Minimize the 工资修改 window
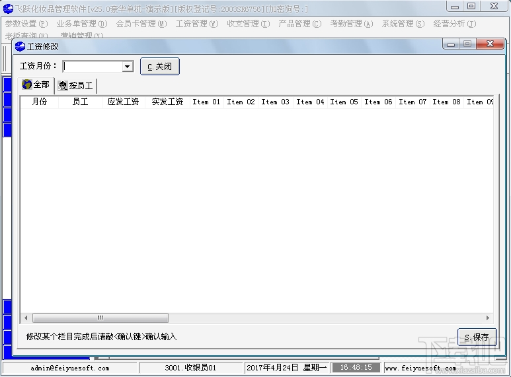The width and height of the screenshot is (511, 377). click(451, 44)
